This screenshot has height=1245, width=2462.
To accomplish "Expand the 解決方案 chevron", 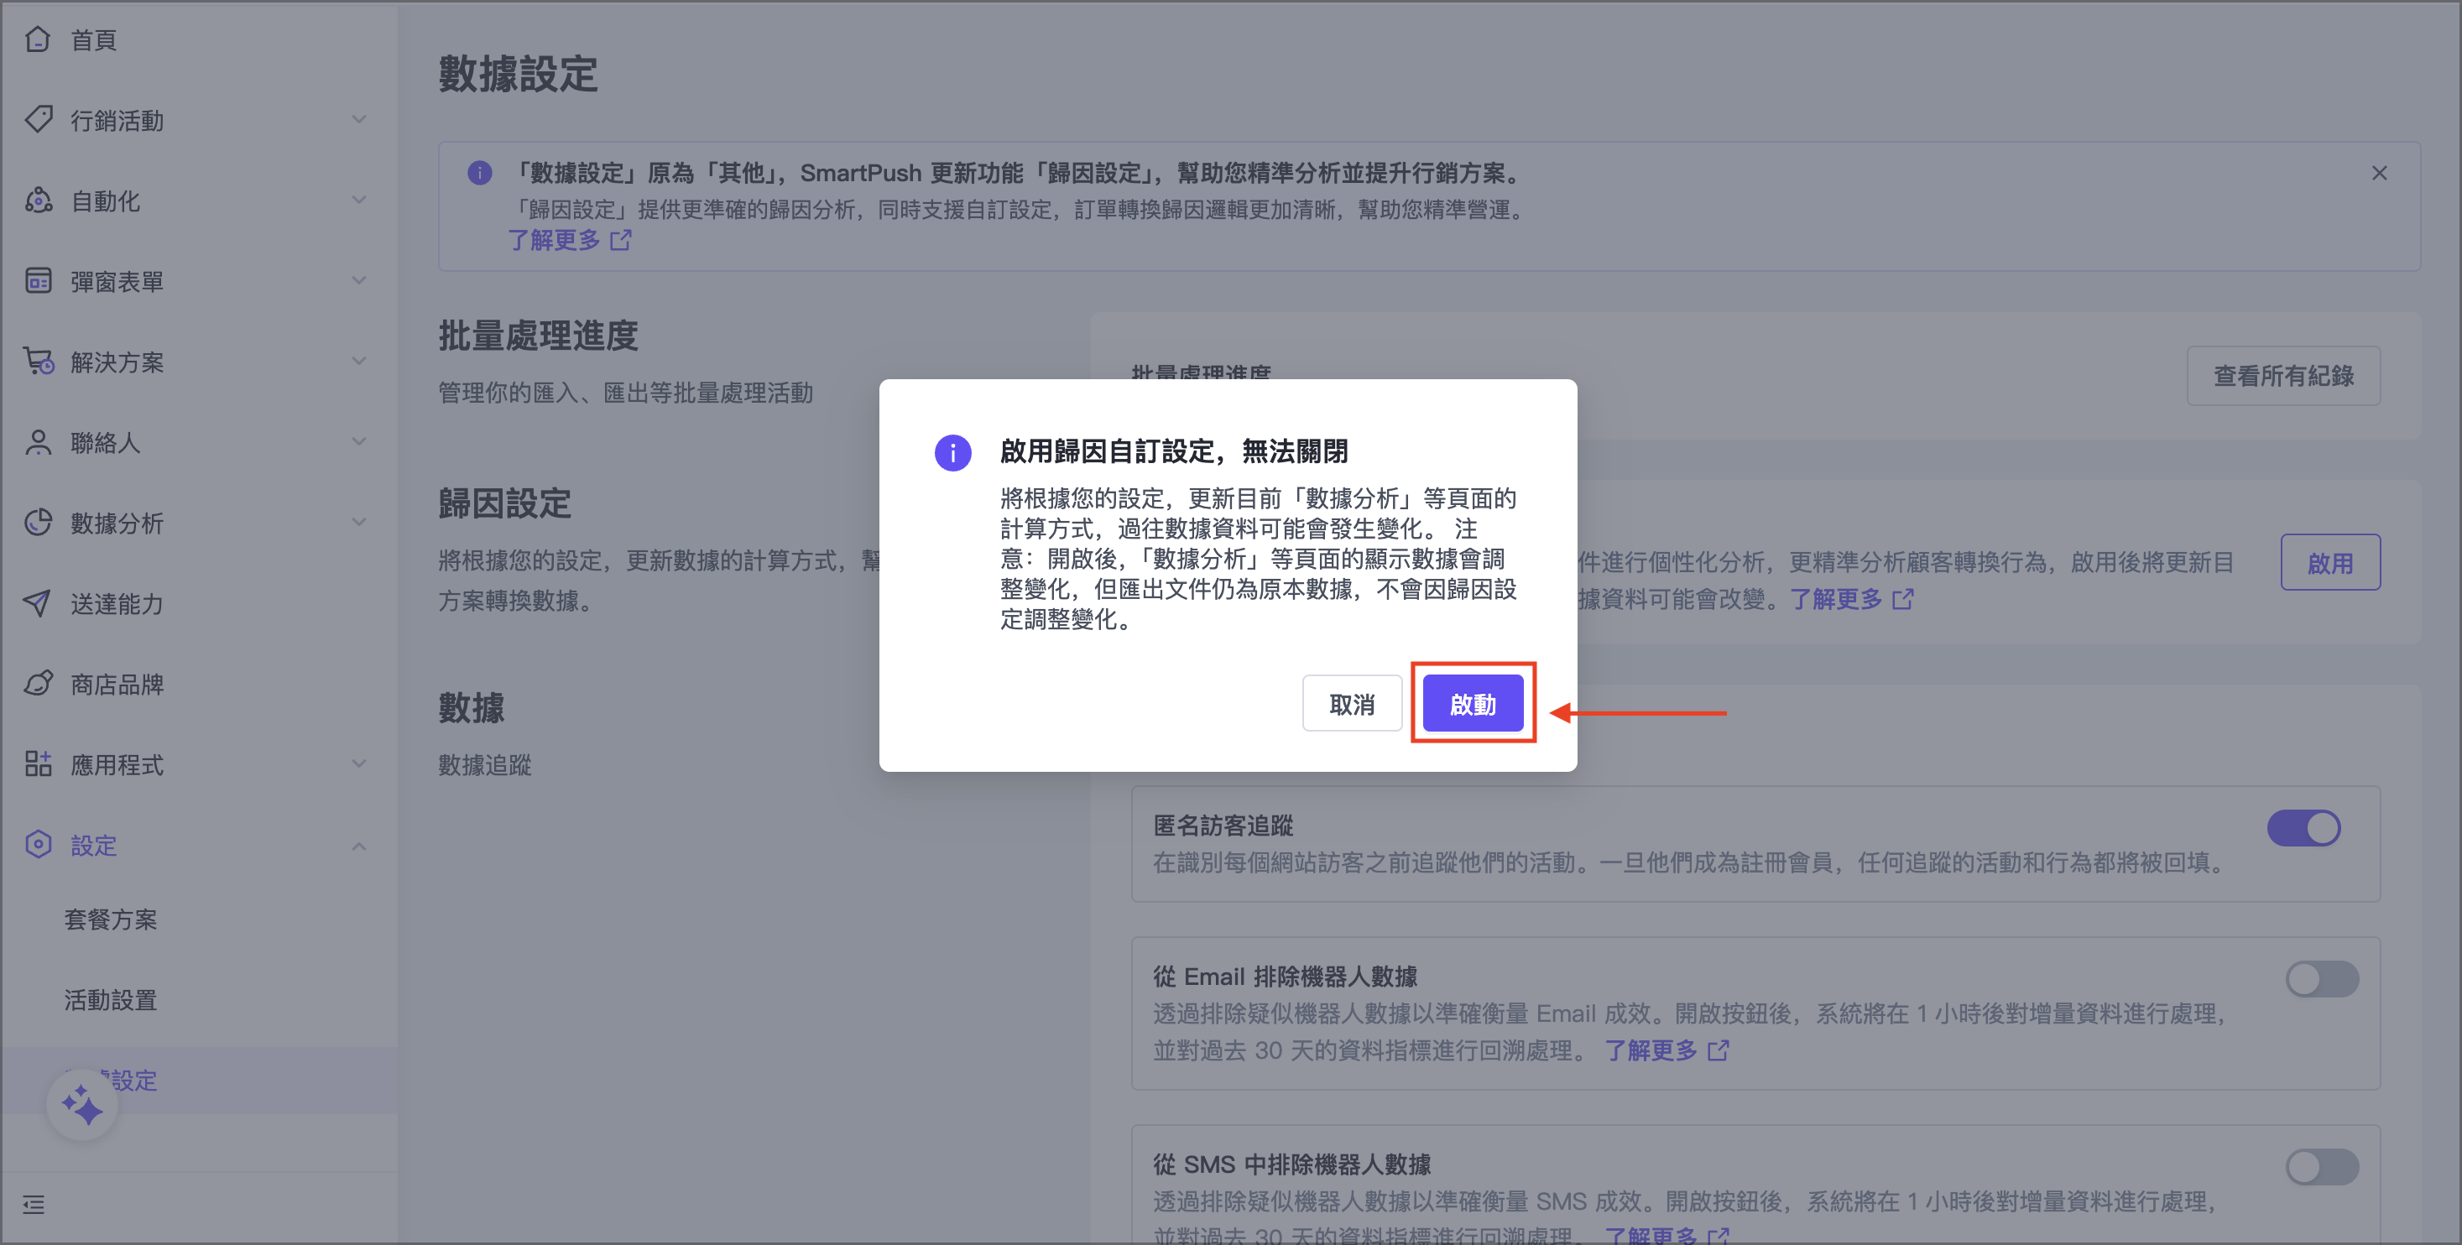I will (358, 360).
